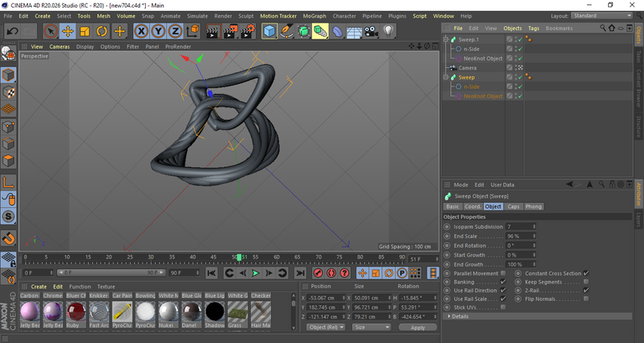
Task: Open the MoGraph menu
Action: point(314,16)
